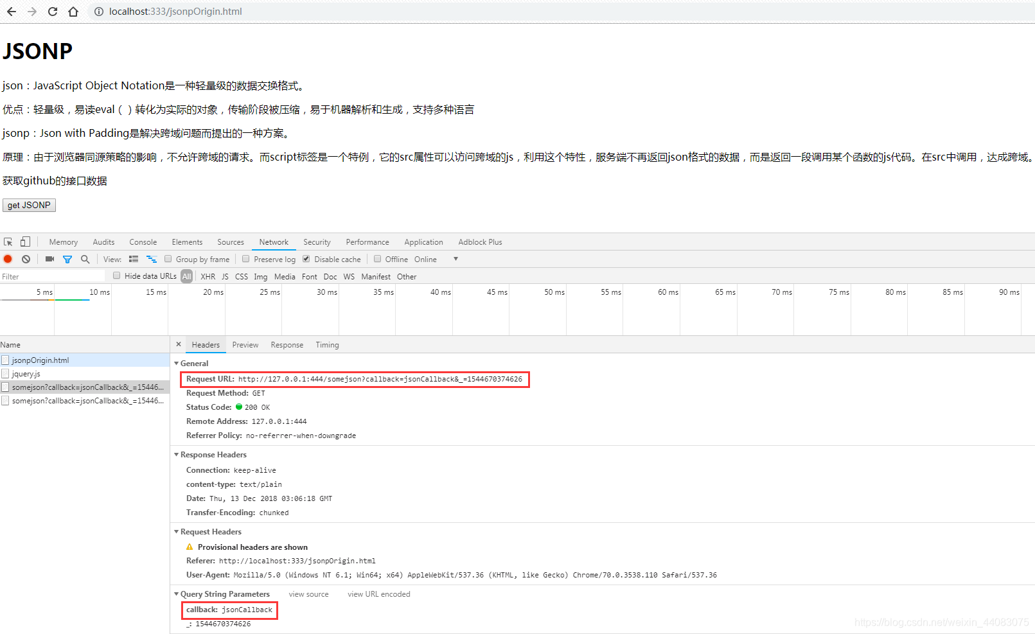Click view source link for query parameters
This screenshot has height=634, width=1035.
point(308,594)
